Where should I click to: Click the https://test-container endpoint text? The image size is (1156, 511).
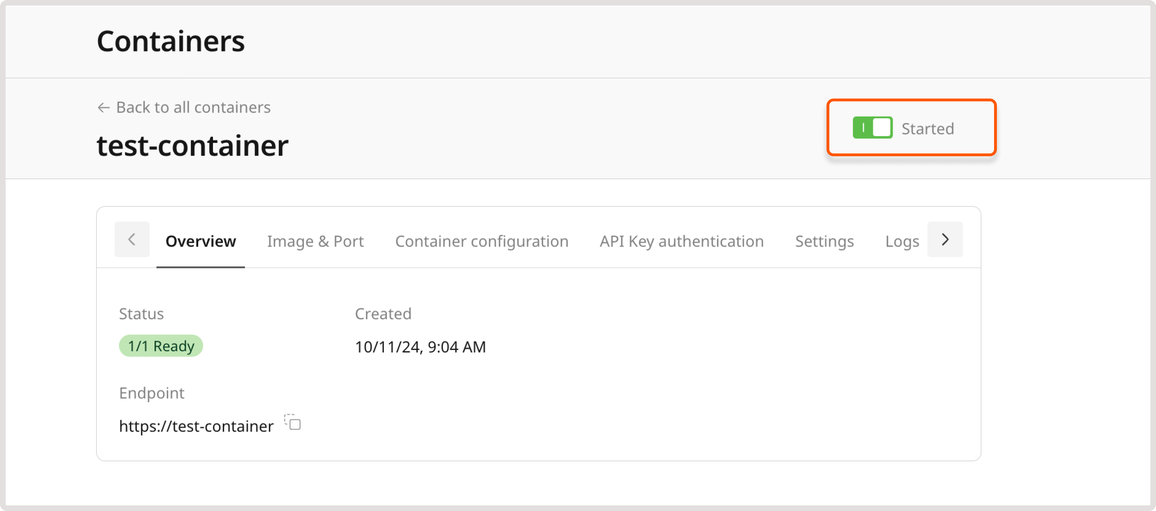196,426
